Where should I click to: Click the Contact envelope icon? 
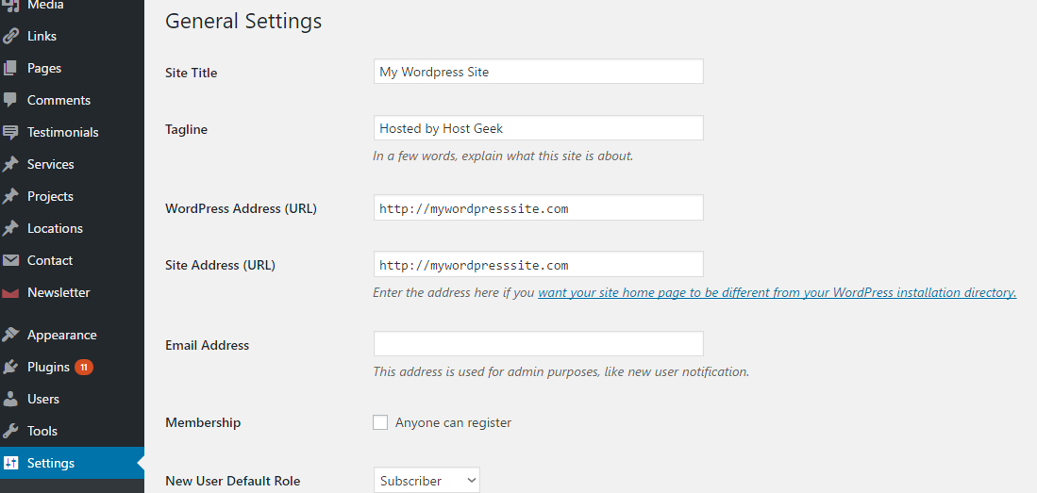click(10, 260)
